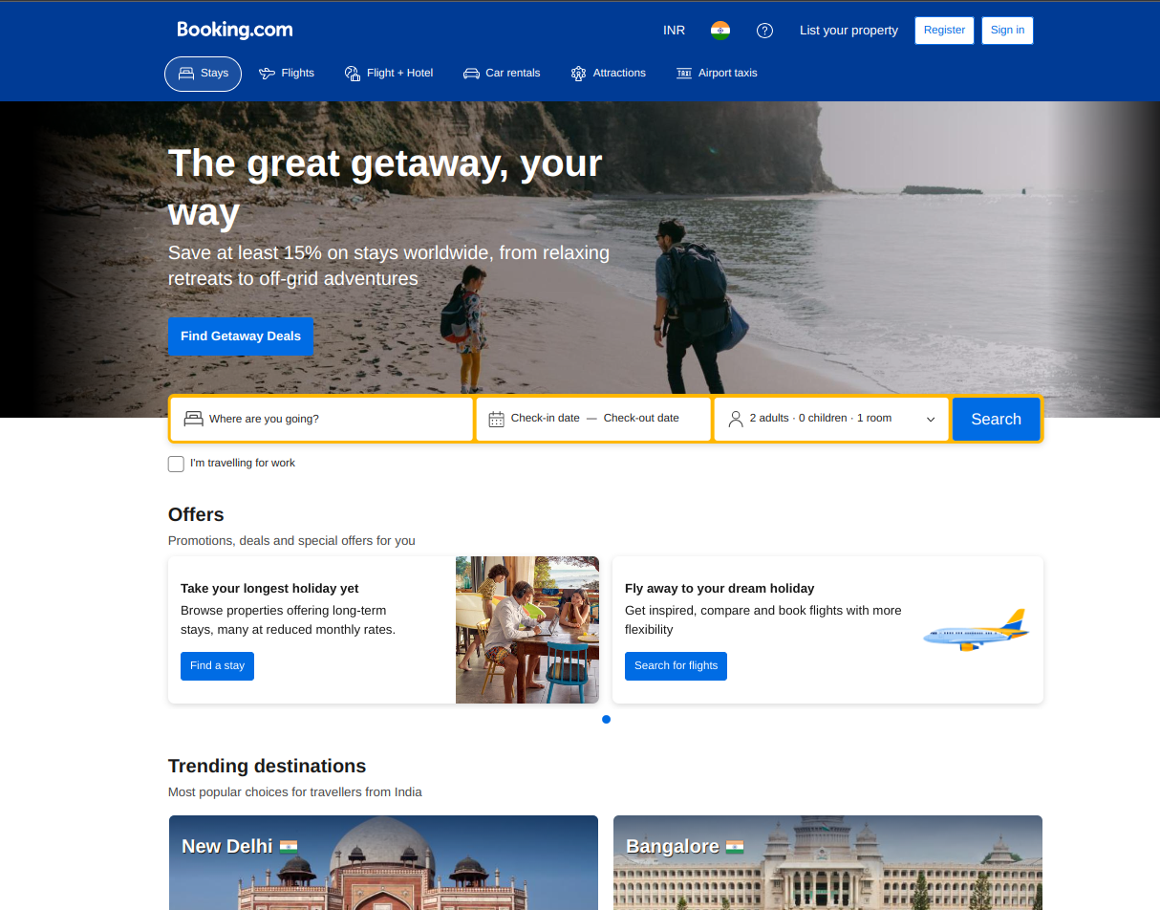Click the India flag language icon
The image size is (1160, 910).
720,31
